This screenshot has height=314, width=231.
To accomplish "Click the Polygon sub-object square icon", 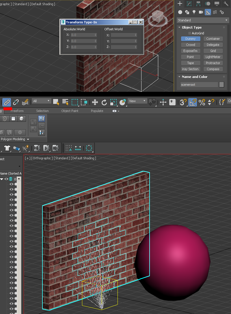I will [x=13, y=119].
